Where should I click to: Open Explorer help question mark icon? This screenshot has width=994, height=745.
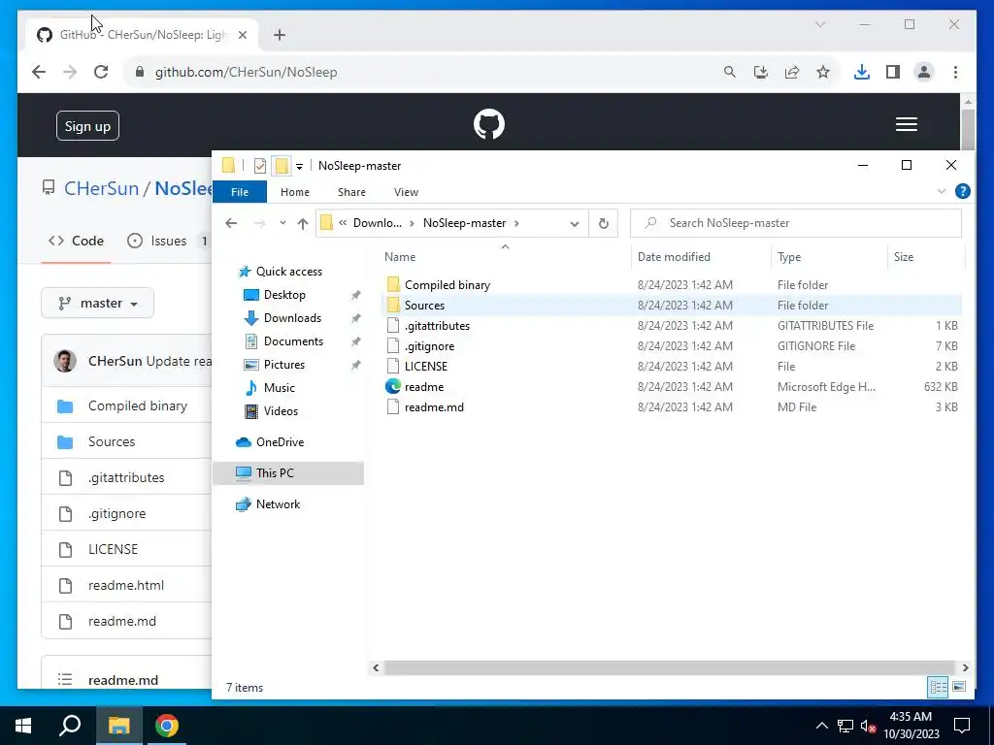[x=962, y=191]
